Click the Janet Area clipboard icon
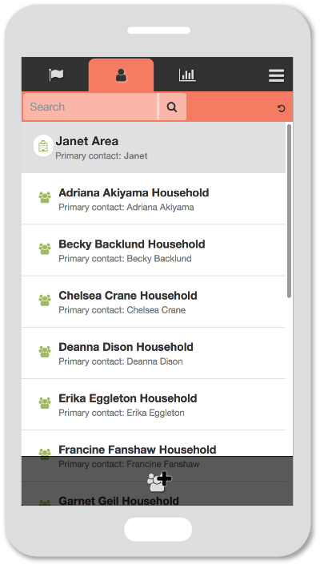This screenshot has height=569, width=320. tap(43, 146)
